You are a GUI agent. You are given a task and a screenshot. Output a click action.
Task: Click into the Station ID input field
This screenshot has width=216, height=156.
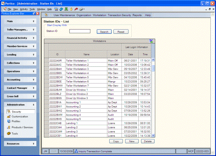click(x=80, y=31)
